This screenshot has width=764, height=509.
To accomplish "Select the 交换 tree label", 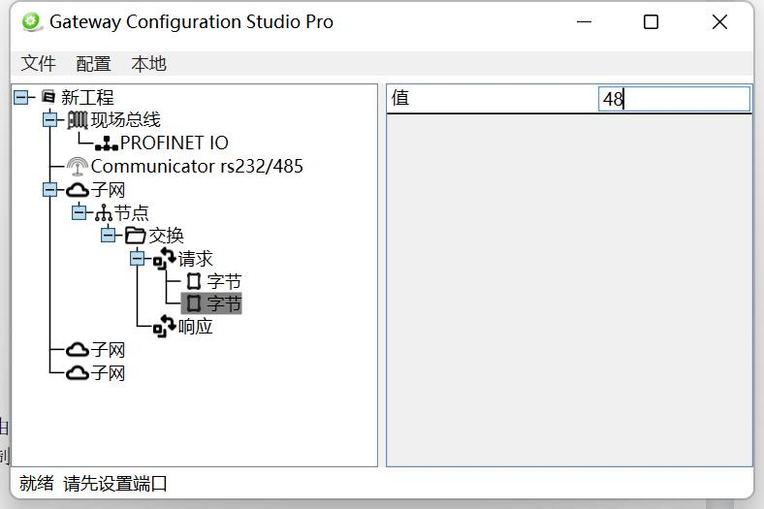I will pyautogui.click(x=166, y=236).
